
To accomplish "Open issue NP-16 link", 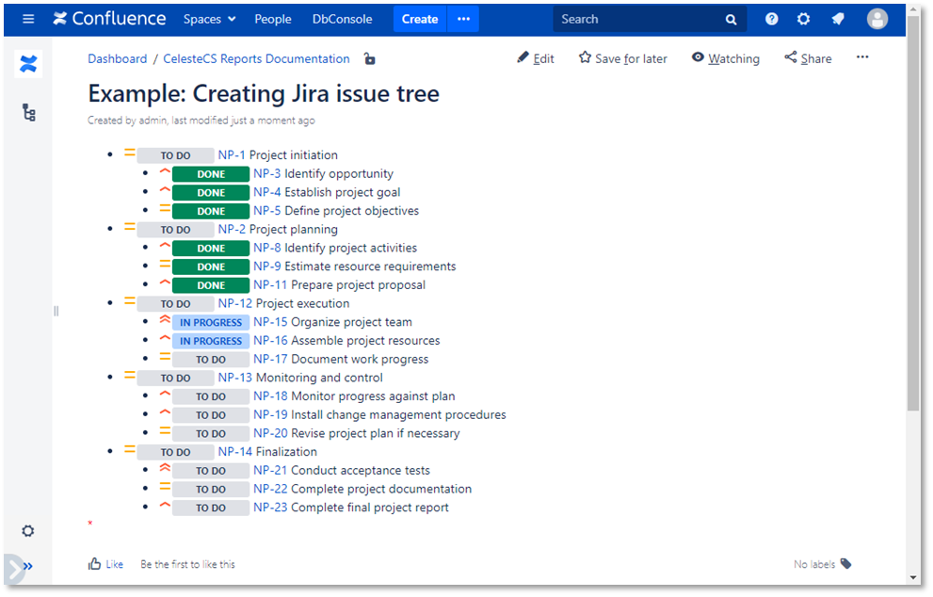I will (270, 340).
